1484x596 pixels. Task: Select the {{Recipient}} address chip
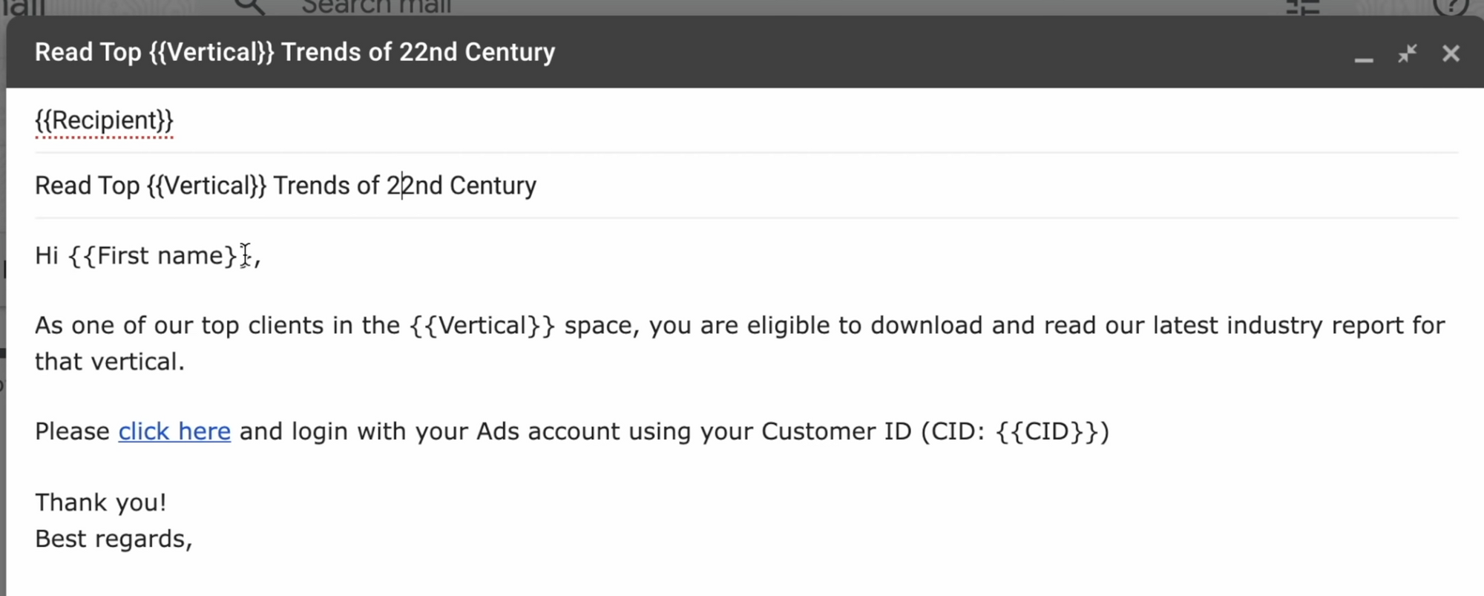[x=104, y=120]
